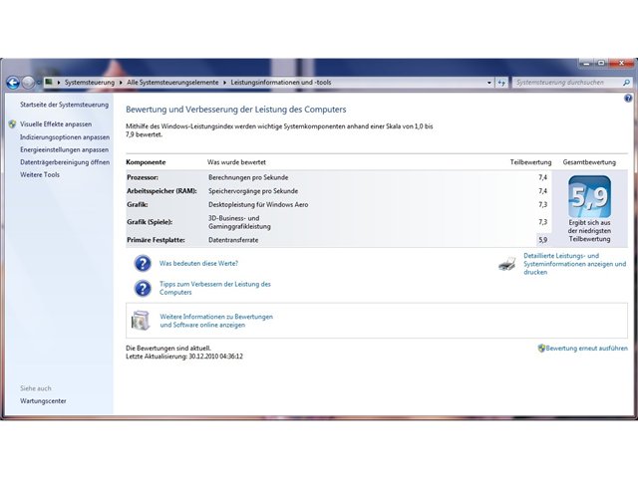Click Datentransferrate text
This screenshot has width=638, height=478.
233,240
